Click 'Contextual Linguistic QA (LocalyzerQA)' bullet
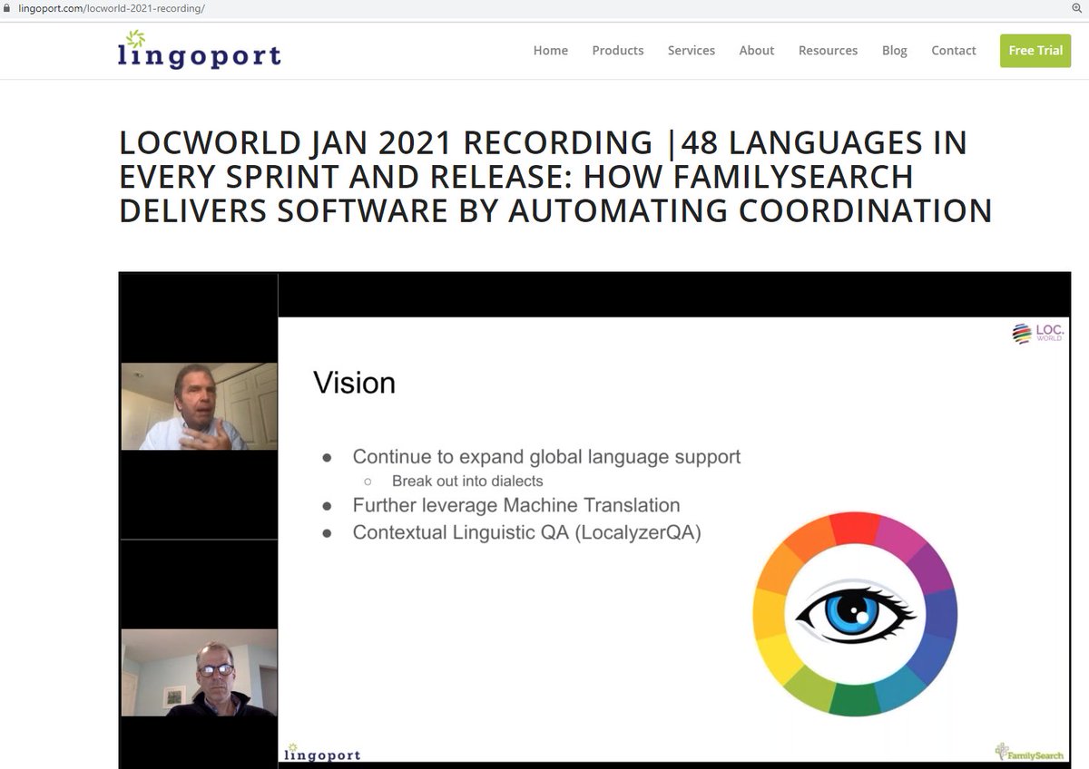Viewport: 1089px width, 769px height. click(x=526, y=532)
